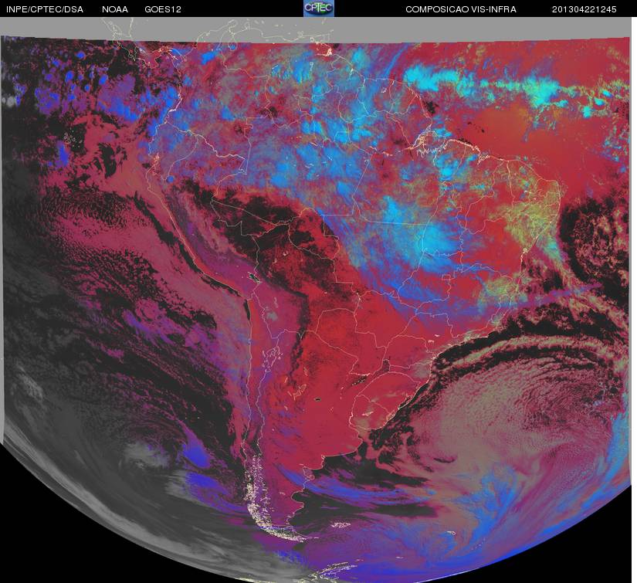Click the NOAA label in the header

tap(115, 9)
